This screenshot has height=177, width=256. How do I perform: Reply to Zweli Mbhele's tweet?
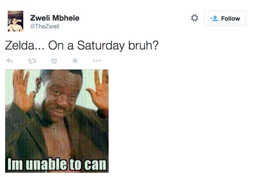pyautogui.click(x=9, y=61)
